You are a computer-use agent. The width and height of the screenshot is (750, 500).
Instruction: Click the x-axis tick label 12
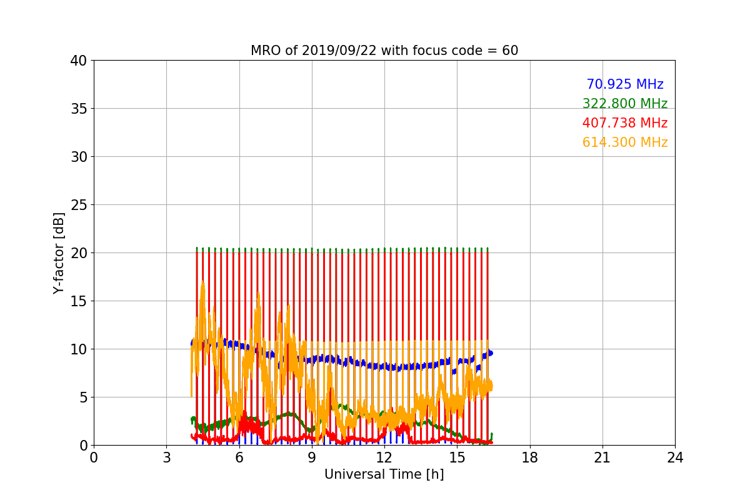pos(384,457)
